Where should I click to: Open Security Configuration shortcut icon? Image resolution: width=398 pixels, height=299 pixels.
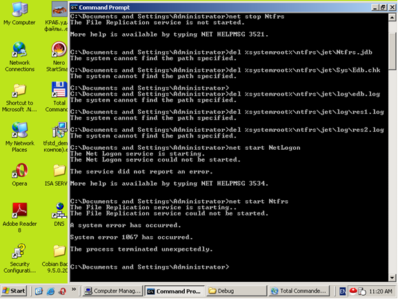pos(19,258)
